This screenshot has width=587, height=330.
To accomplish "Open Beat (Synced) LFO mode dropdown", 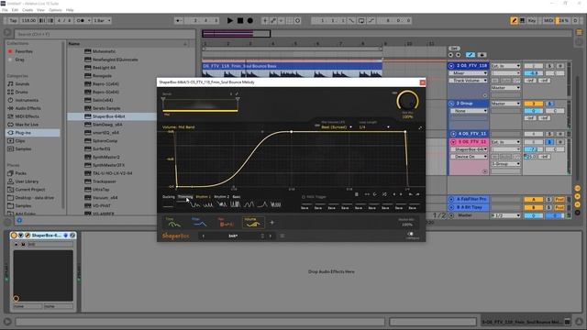I will pos(337,127).
